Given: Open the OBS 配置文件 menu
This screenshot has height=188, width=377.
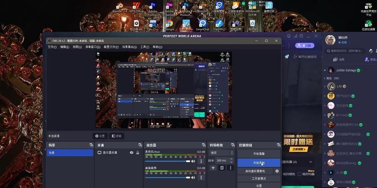Looking at the screenshot, I should tap(111, 47).
